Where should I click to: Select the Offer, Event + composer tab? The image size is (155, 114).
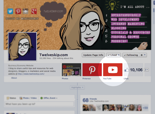pyautogui.click(x=49, y=98)
